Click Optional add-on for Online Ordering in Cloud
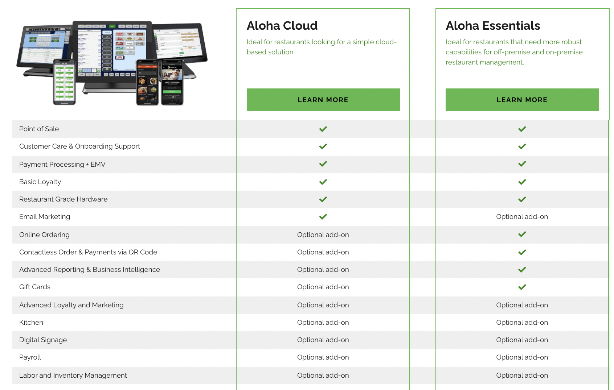 coord(323,235)
